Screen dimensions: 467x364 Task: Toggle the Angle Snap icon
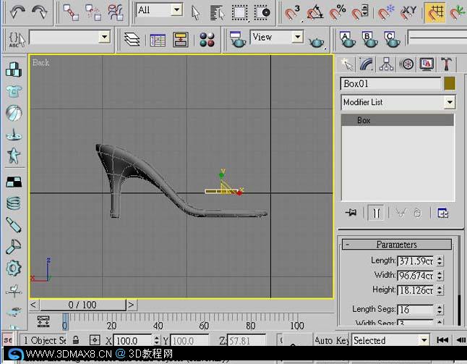pyautogui.click(x=314, y=13)
